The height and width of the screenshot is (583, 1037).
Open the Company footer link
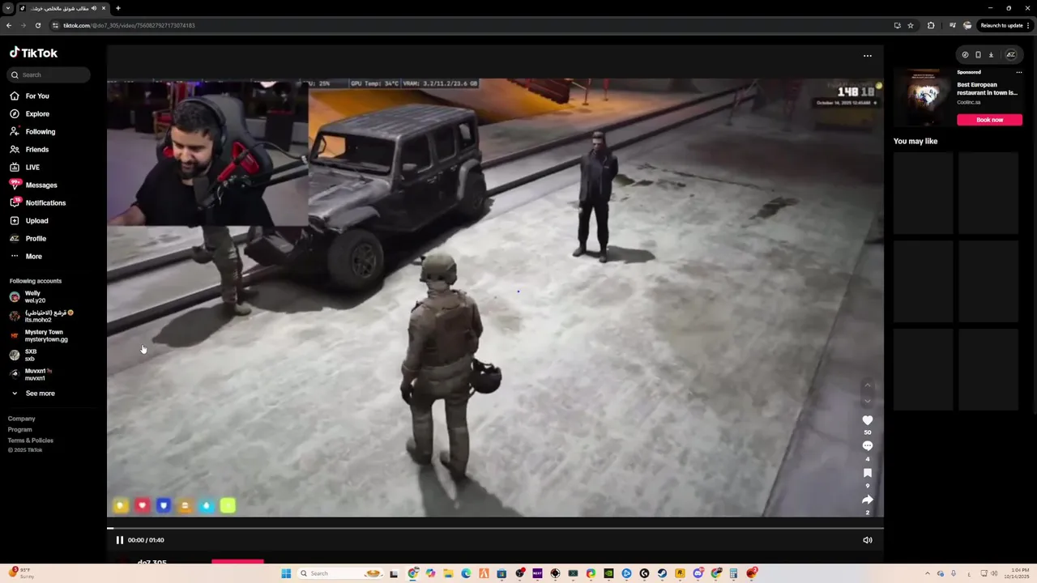[22, 419]
